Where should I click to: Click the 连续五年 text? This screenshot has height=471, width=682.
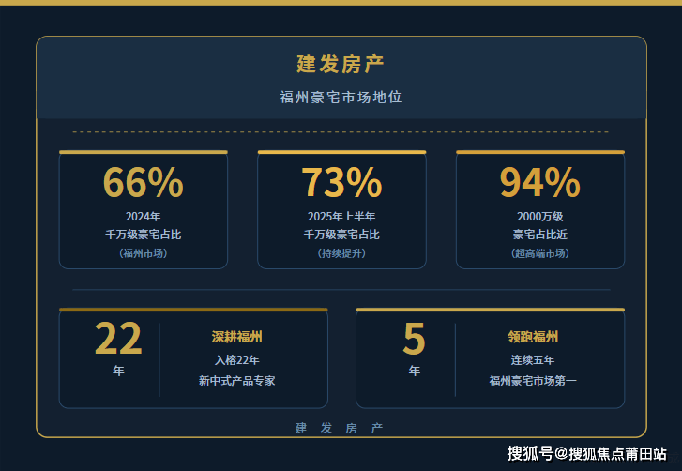pyautogui.click(x=533, y=360)
